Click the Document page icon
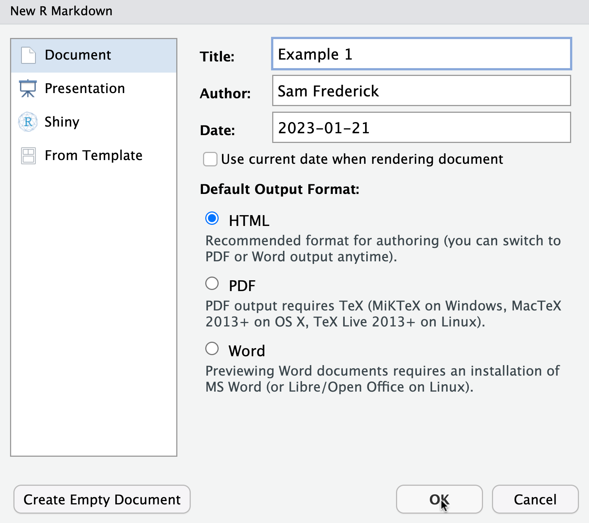Viewport: 589px width, 523px height. (28, 55)
